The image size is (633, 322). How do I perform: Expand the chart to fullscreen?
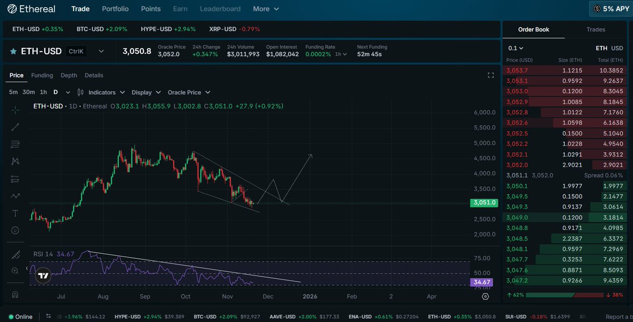tap(491, 75)
